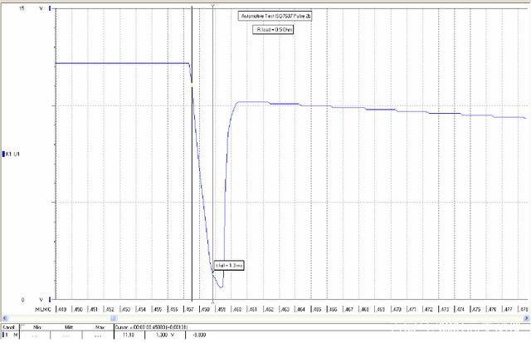
Task: Click the horizontal scrollbar left arrow
Action: (x=4, y=318)
